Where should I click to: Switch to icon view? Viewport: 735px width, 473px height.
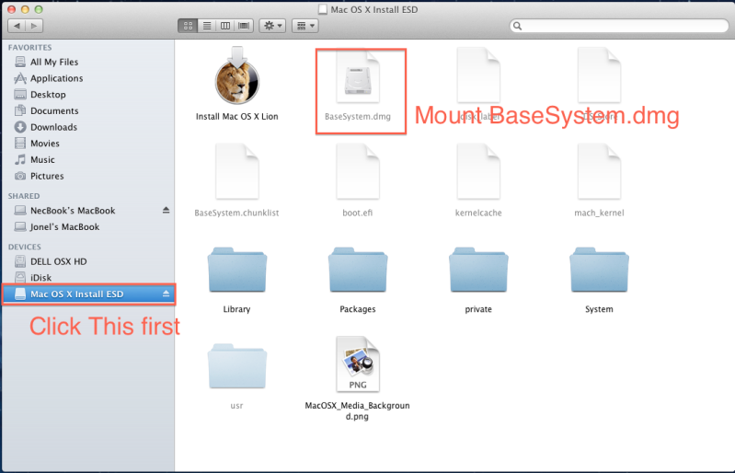click(188, 26)
